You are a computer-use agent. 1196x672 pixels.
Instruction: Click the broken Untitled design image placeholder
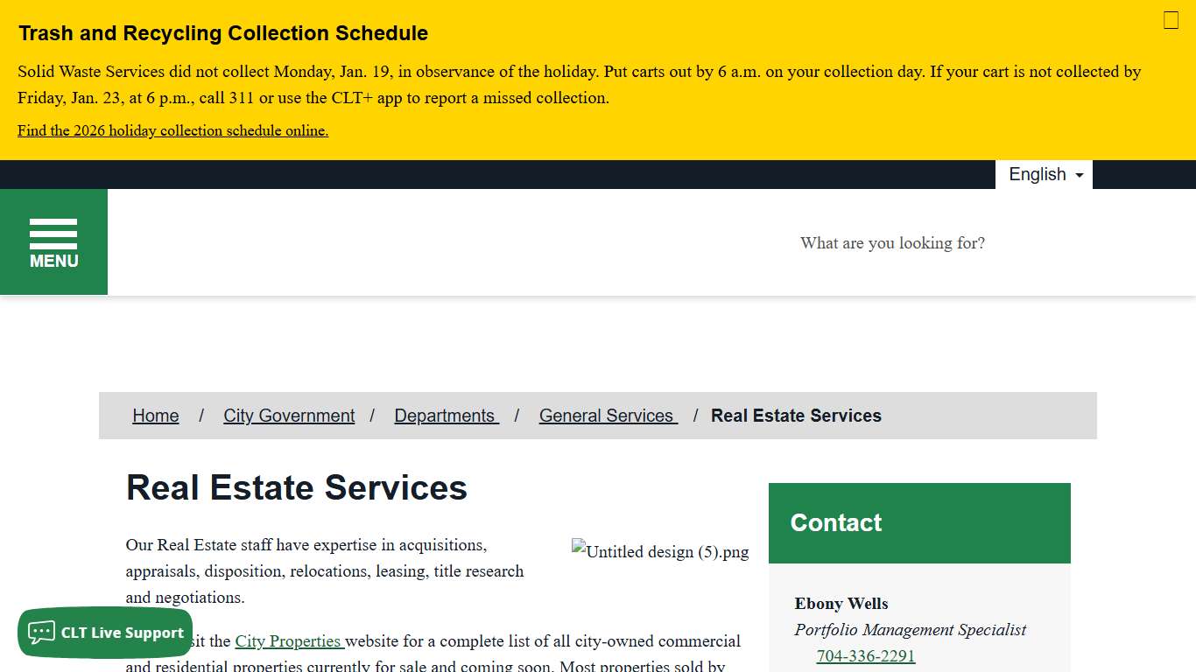[x=660, y=551]
